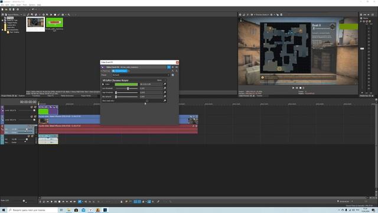Click the Open project toolbar icon
Screen dimensions: 378x213
click(6, 9)
